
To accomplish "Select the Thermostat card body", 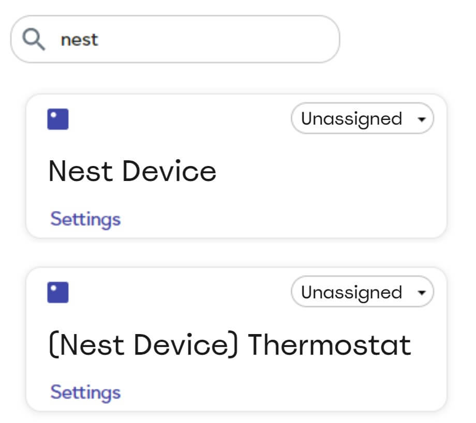I will click(236, 339).
